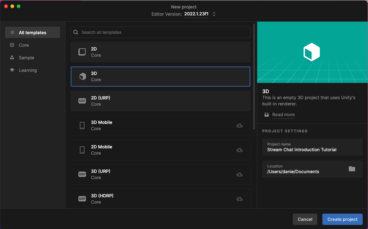Show the Learning templates category

(x=28, y=70)
